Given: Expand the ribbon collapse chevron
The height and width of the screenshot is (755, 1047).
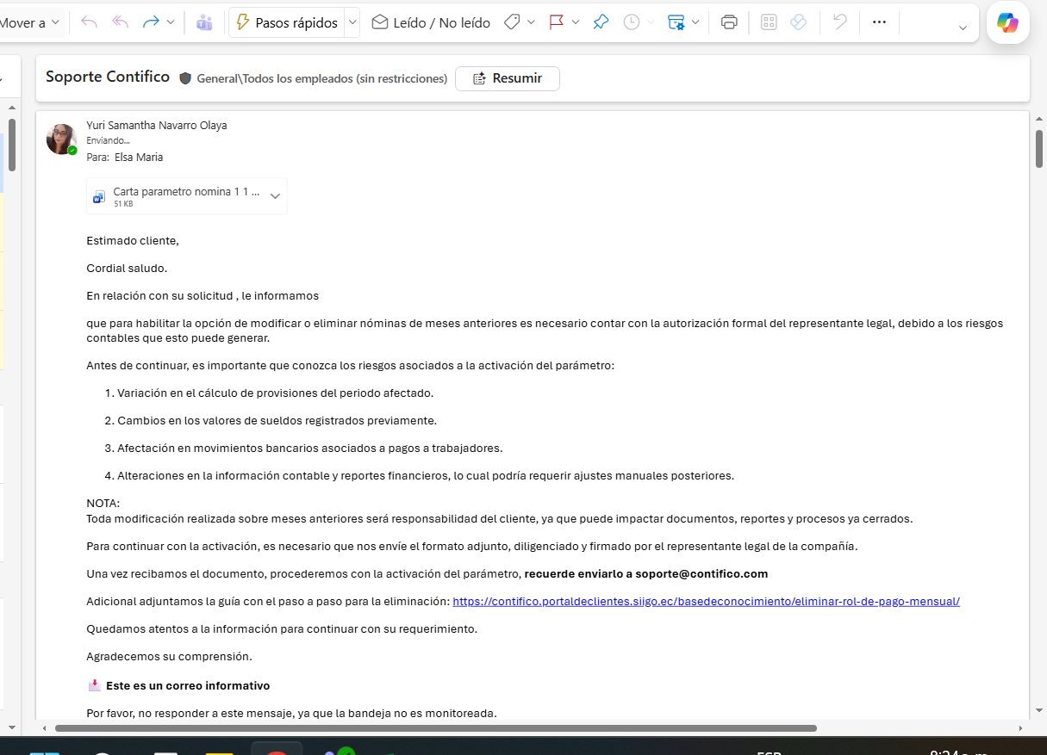Looking at the screenshot, I should (963, 28).
